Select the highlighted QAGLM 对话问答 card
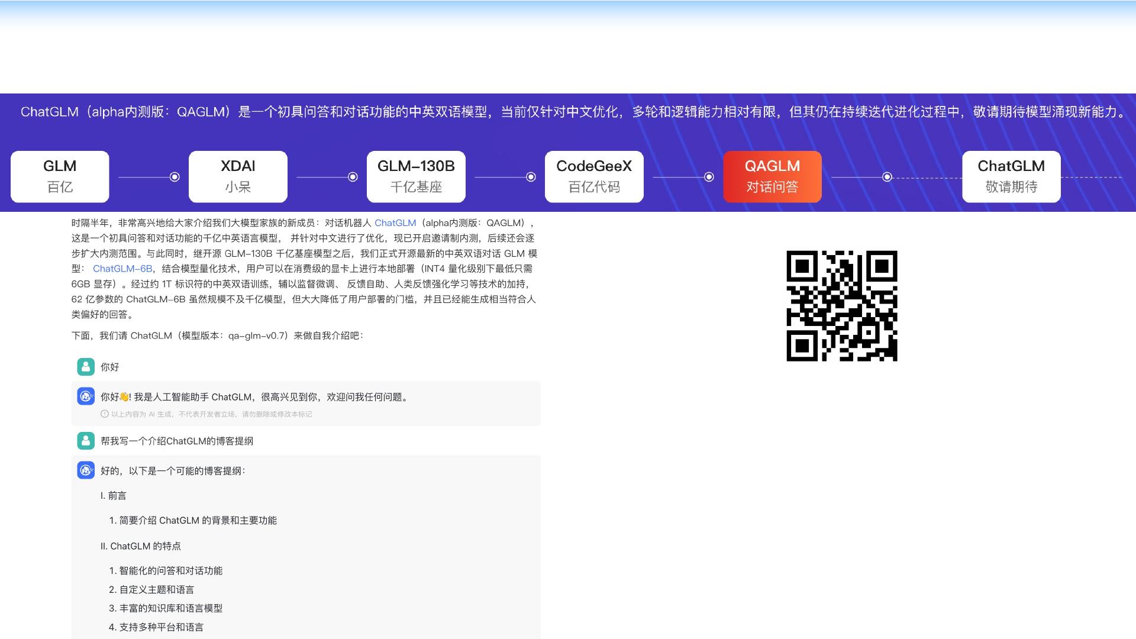The image size is (1136, 639). (772, 176)
